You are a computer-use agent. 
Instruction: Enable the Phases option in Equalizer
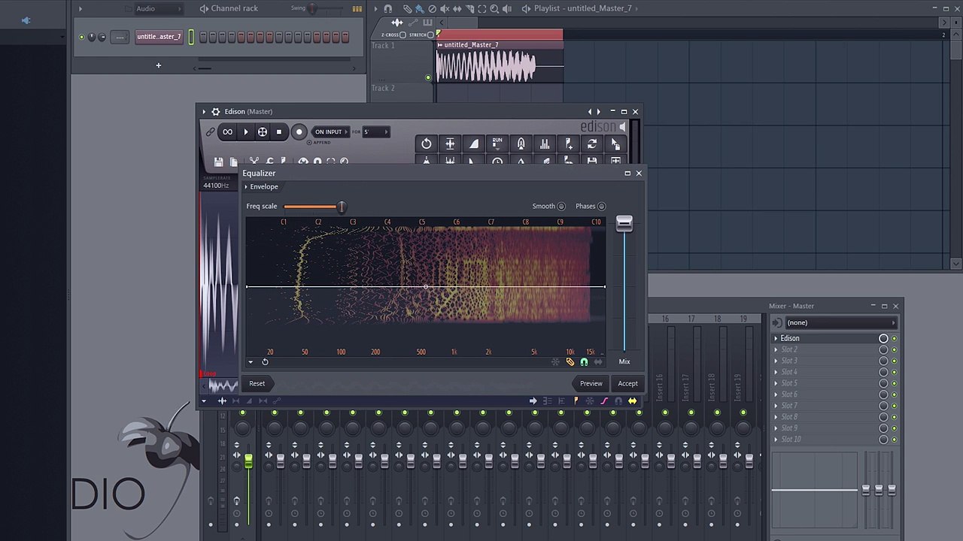coord(601,207)
